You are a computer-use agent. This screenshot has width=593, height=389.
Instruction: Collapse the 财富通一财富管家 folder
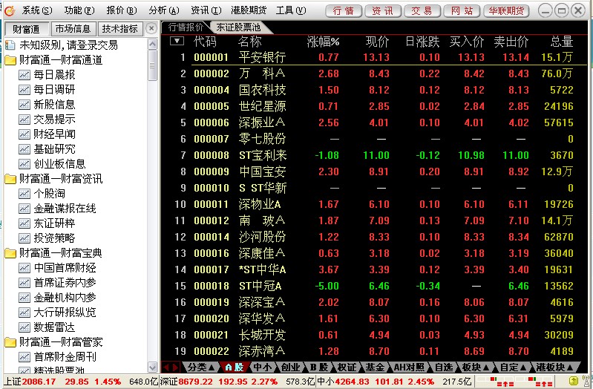coord(10,342)
